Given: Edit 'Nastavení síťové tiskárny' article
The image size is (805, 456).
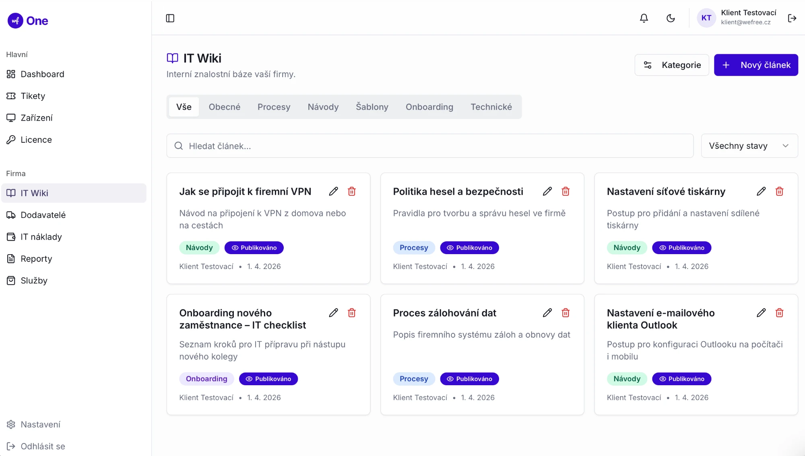Looking at the screenshot, I should [761, 191].
